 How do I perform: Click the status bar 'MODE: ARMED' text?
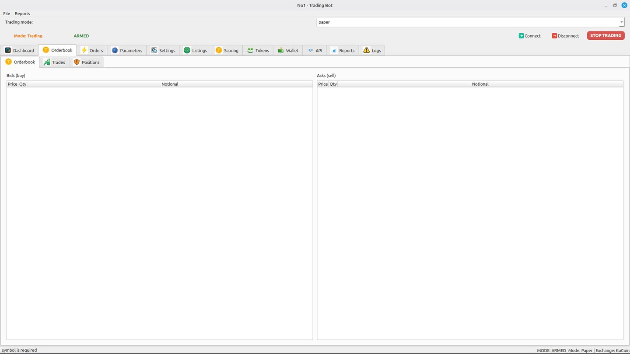[x=551, y=351]
